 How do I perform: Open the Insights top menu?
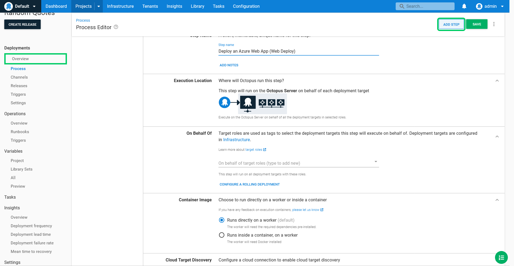click(x=174, y=6)
